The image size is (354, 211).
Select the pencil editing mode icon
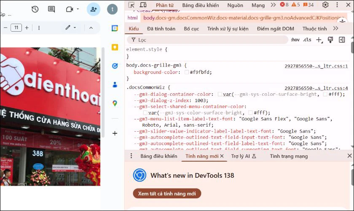68,27
